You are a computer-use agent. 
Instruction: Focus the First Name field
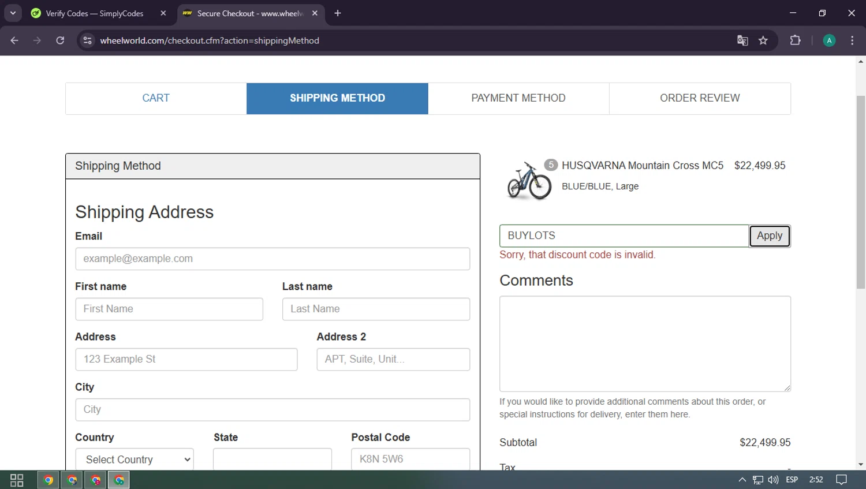(169, 309)
